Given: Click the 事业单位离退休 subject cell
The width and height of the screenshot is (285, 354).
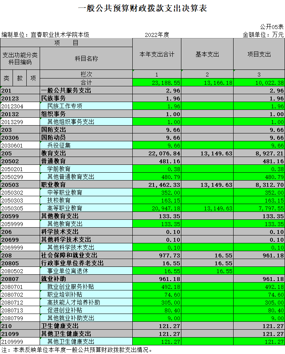Looking at the screenshot, I should pos(86,271).
